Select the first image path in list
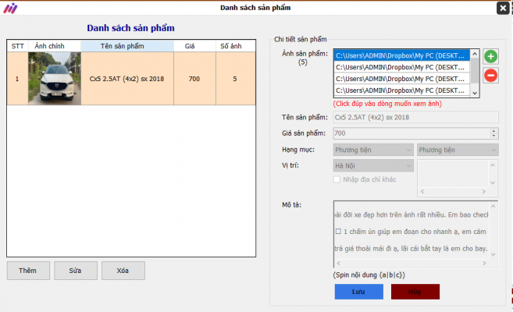The height and width of the screenshot is (312, 513). (x=401, y=55)
